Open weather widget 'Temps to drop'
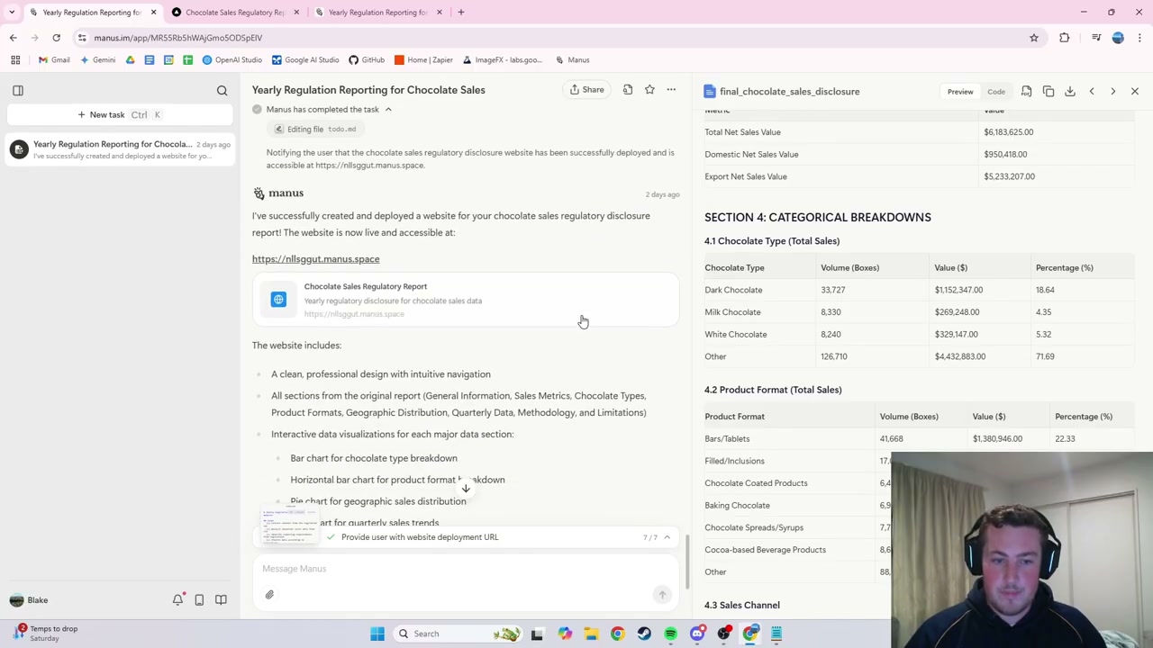 coord(45,633)
